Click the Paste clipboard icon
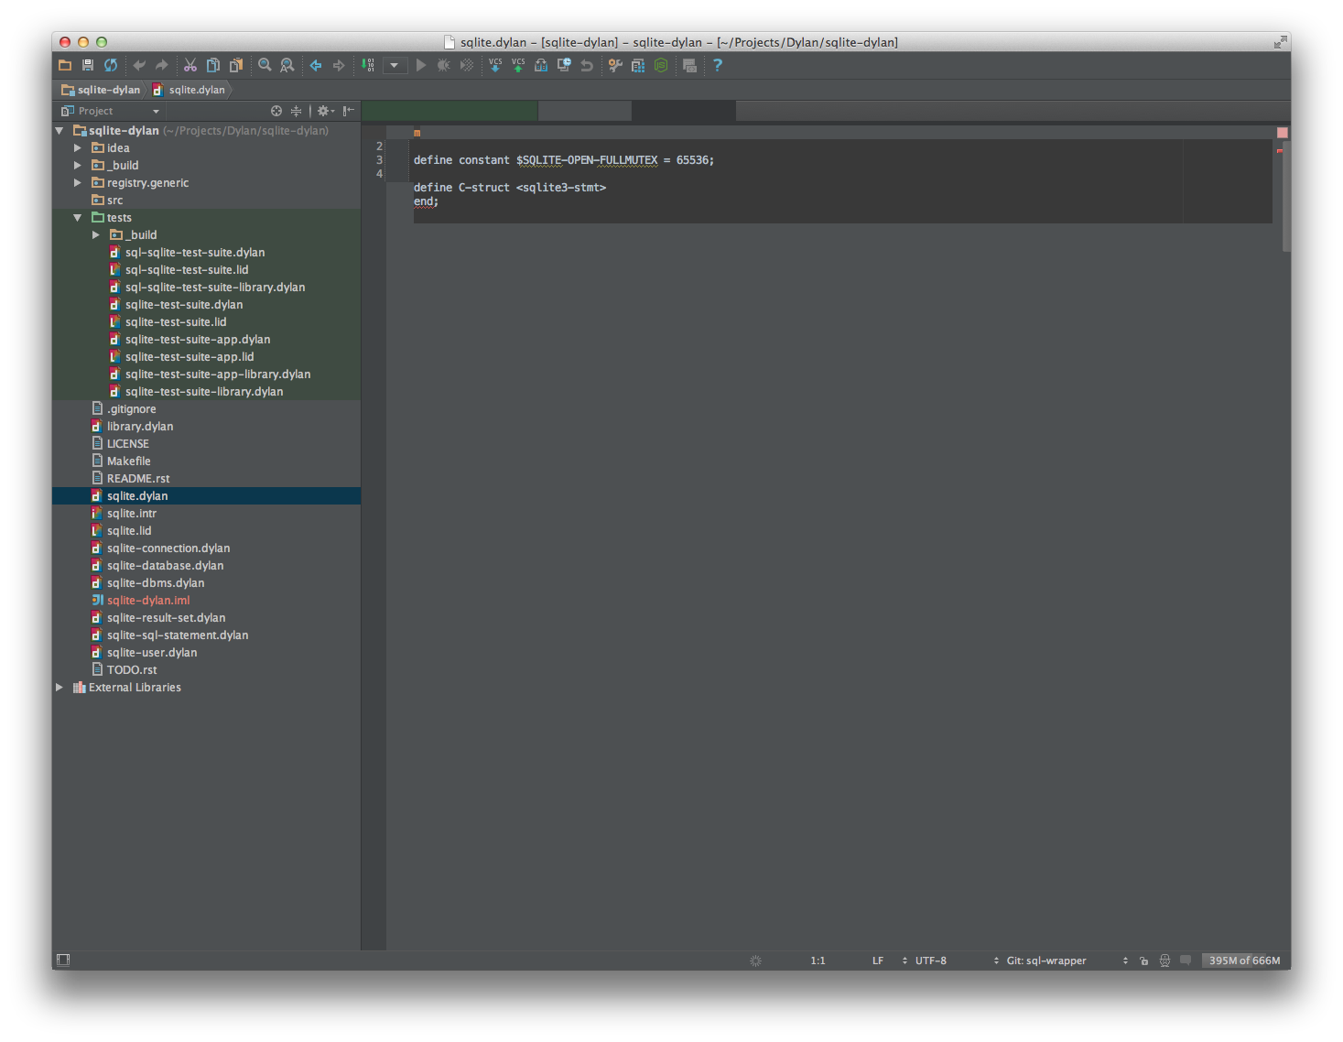1343x1042 pixels. click(x=236, y=65)
